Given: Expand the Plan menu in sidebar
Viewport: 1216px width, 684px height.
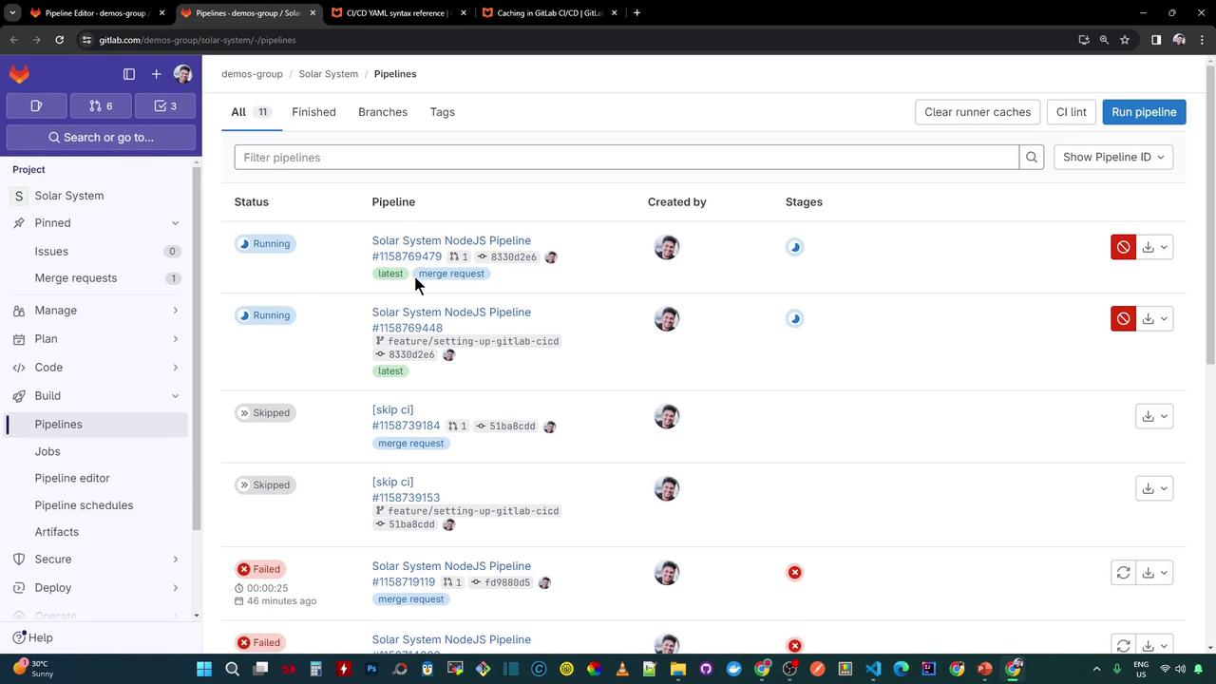Looking at the screenshot, I should (x=97, y=339).
